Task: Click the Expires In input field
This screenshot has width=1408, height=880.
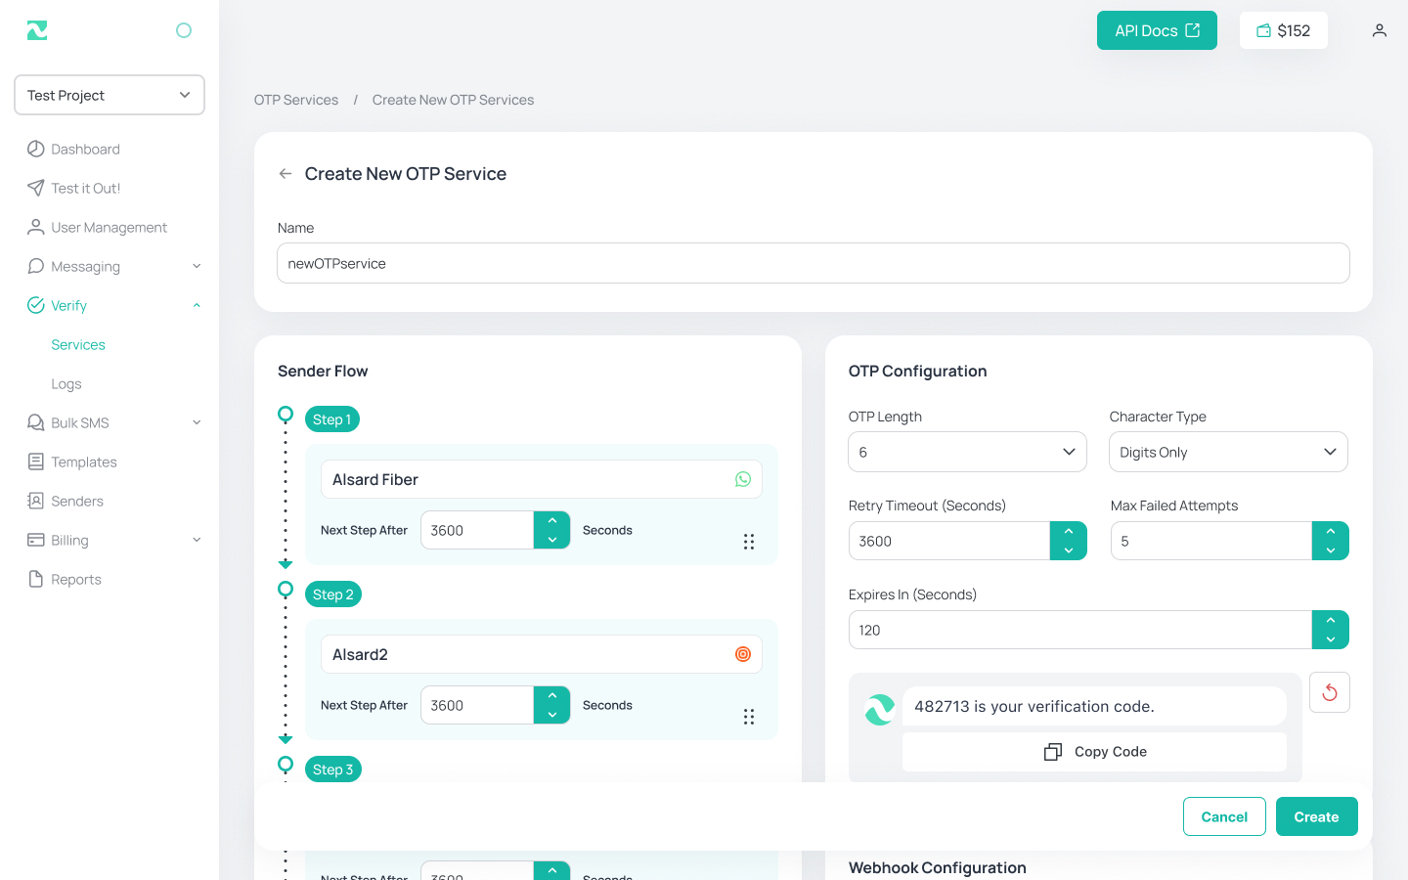Action: coord(1080,630)
